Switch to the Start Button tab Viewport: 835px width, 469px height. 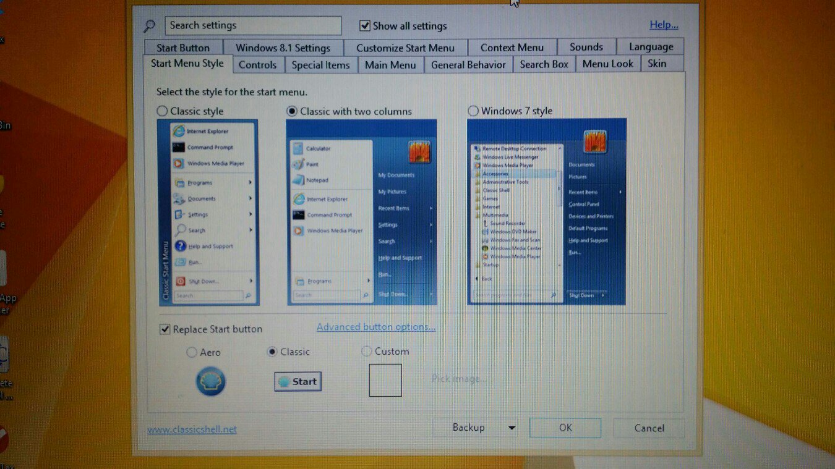(182, 48)
